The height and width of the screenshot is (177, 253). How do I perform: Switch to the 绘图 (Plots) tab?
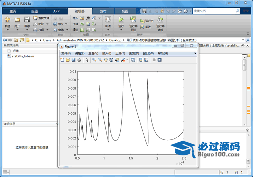pos(35,11)
